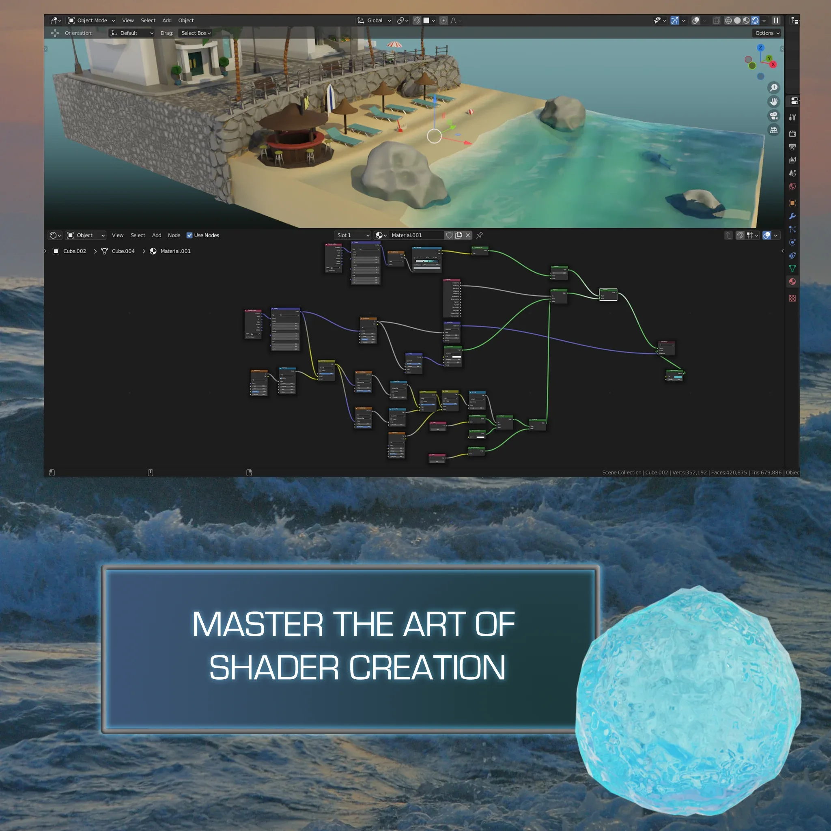Select the viewport shading icon
This screenshot has height=831, width=831.
click(755, 20)
